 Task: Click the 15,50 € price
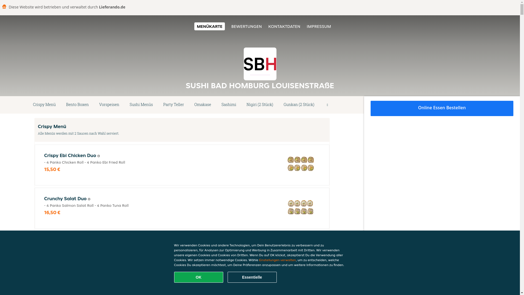pyautogui.click(x=52, y=169)
